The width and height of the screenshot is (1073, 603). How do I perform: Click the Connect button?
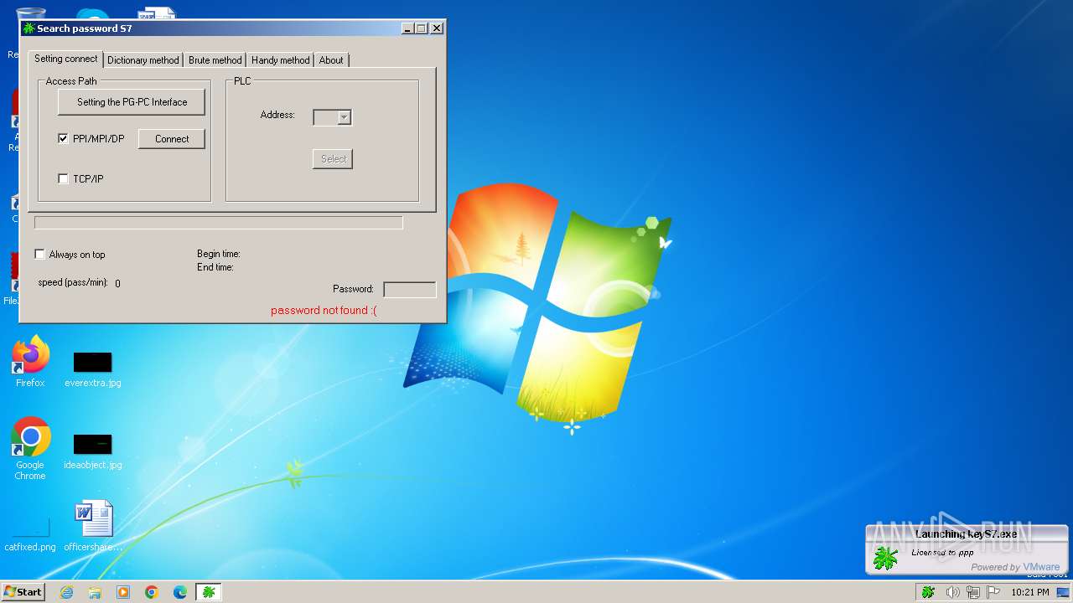172,139
